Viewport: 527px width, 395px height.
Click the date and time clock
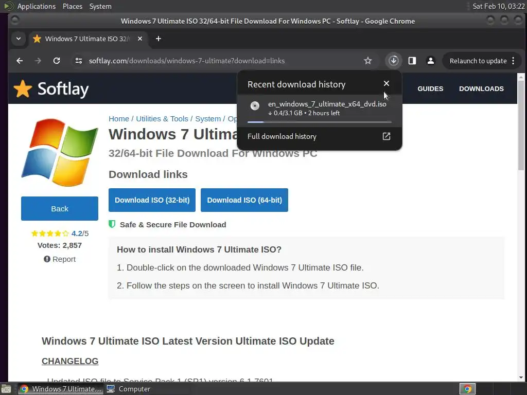498,6
